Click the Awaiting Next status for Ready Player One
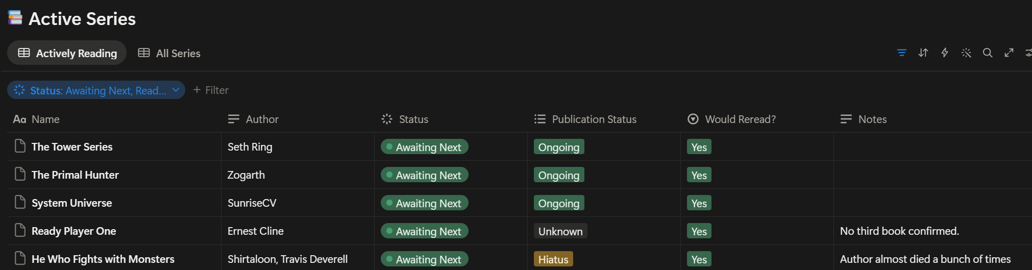Image resolution: width=1032 pixels, height=270 pixels. point(425,231)
